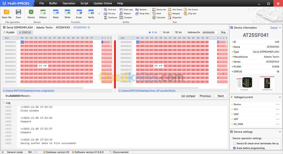Collapse the Voltage/current panel

click(x=280, y=97)
